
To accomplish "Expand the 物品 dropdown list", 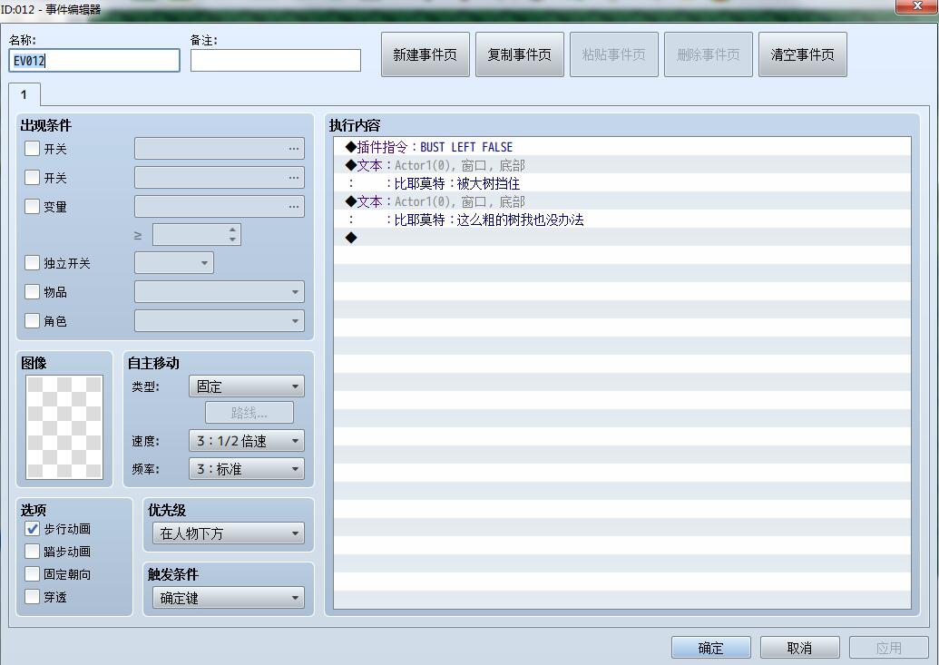I will 220,292.
